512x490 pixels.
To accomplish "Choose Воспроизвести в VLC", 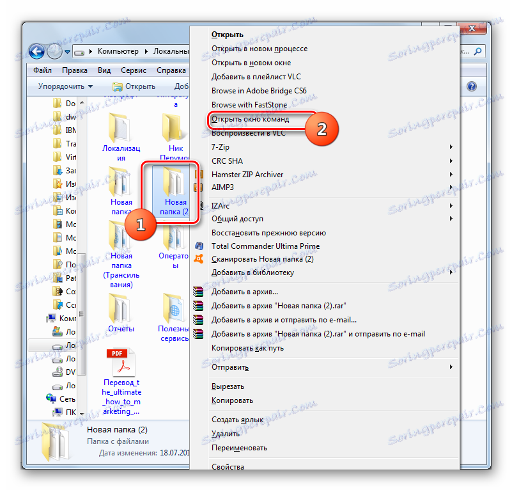I will click(x=248, y=133).
